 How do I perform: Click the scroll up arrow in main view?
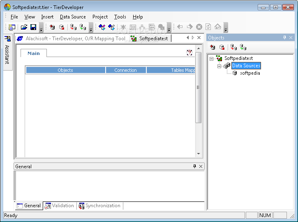click(199, 48)
